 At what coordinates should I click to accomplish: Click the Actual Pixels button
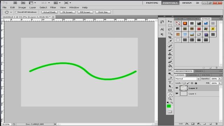coord(49,12)
